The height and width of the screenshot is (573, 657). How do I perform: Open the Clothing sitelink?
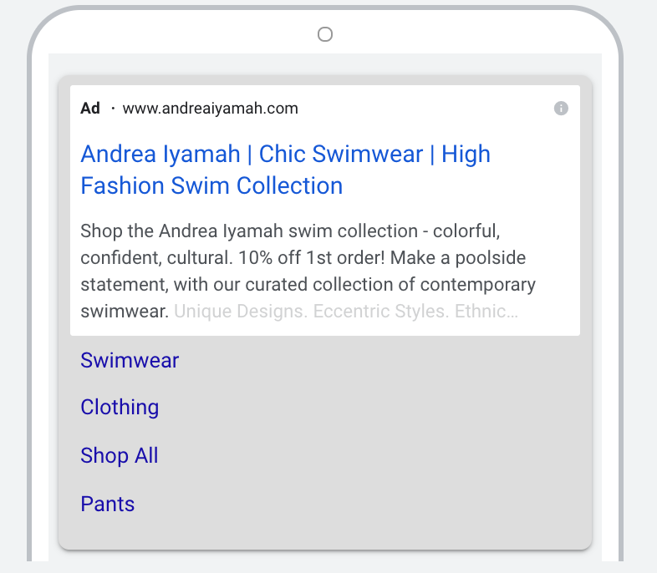[x=120, y=408]
